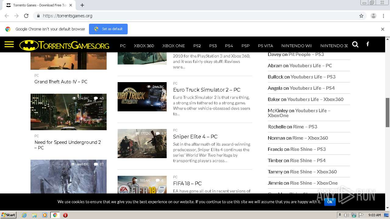390x219 pixels.
Task: Open the Windows Start button
Action: pyautogui.click(x=9, y=215)
